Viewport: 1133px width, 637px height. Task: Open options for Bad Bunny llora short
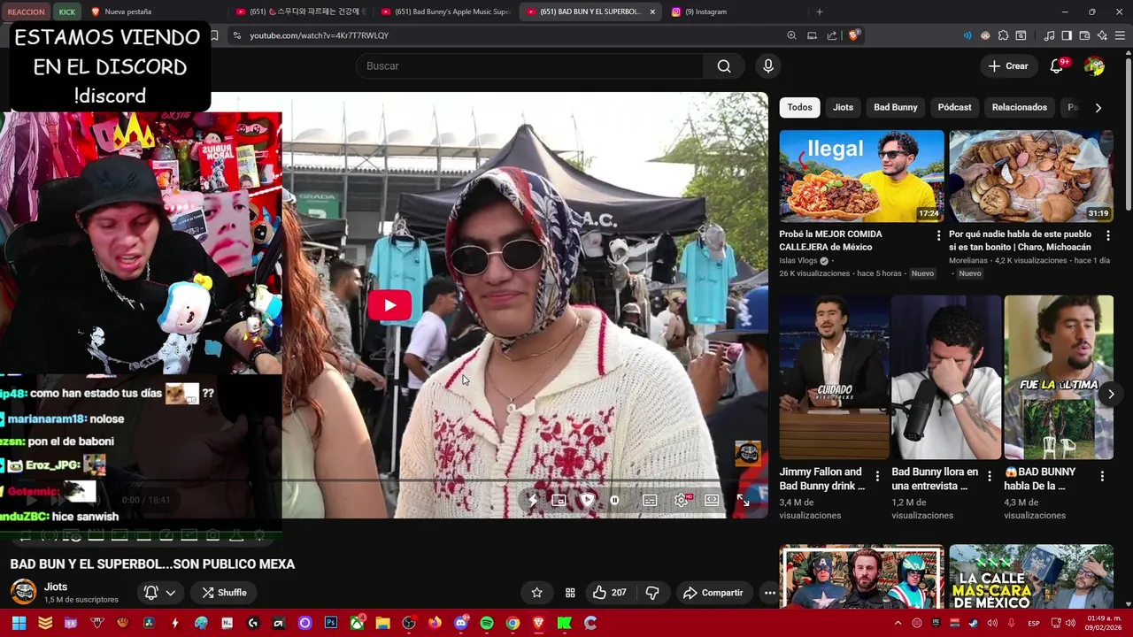pos(990,476)
